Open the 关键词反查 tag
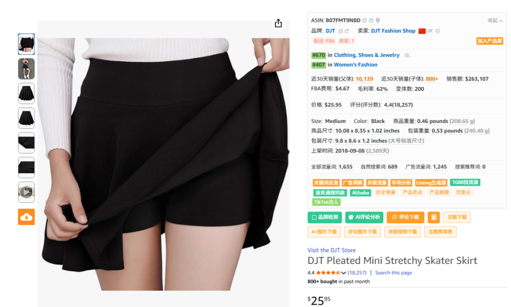This screenshot has height=307, width=511. 326,183
